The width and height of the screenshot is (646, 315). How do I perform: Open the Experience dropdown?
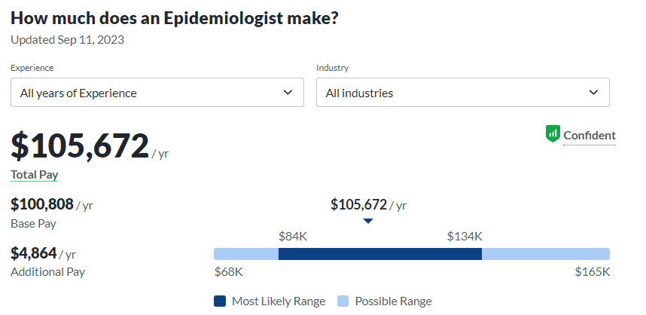click(157, 93)
